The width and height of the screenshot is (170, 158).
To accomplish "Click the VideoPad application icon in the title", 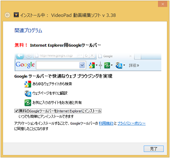I will [x=16, y=15].
